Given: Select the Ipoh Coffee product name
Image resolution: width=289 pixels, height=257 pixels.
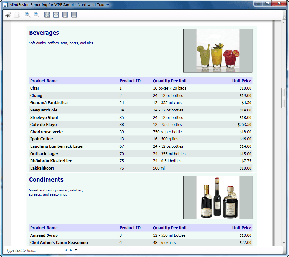Looking at the screenshot, I should point(41,139).
